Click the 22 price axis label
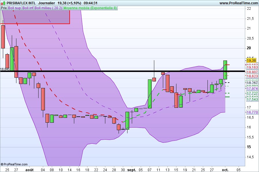Image resolution: width=259 pixels, height=172 pixels. pos(249,9)
